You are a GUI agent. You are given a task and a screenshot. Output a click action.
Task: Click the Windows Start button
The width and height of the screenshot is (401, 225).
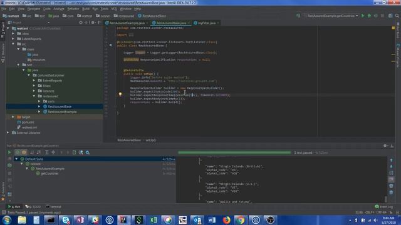7,220
